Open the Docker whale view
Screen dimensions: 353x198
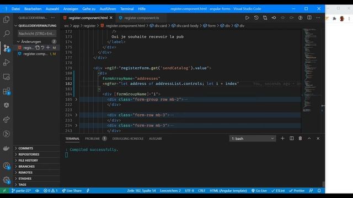(6, 148)
